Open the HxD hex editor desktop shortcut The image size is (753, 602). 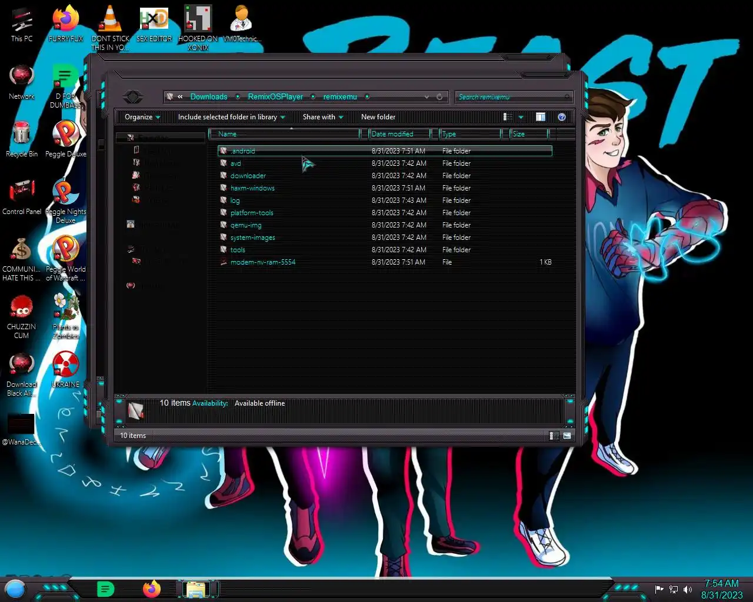coord(154,24)
